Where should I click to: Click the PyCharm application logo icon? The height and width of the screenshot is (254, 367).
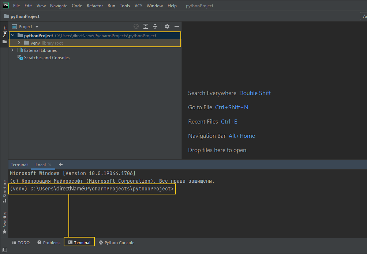coord(5,5)
